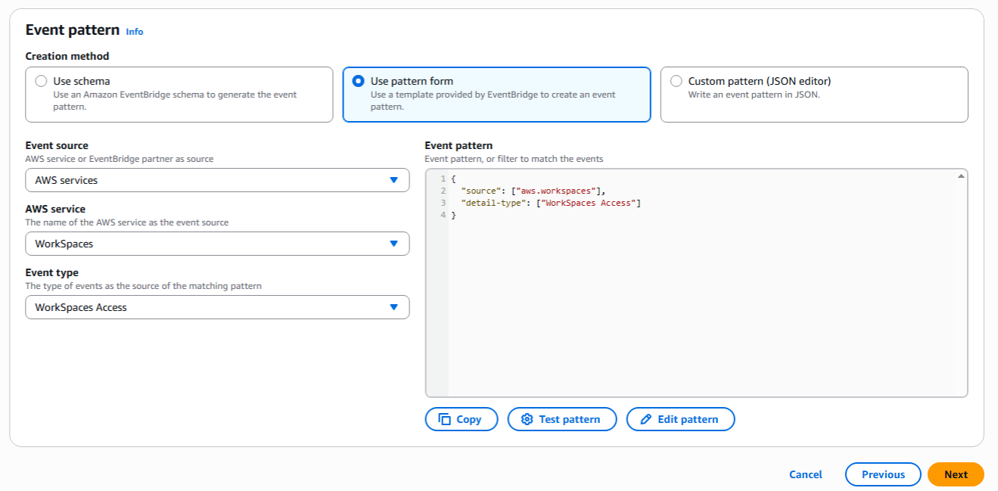Click line number 1 in the editor gutter

[443, 179]
